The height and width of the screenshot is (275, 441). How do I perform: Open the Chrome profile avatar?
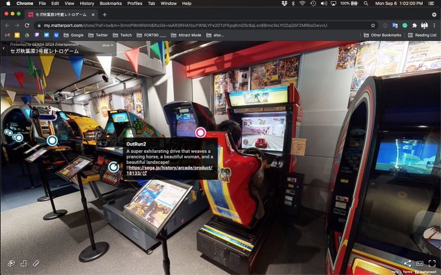pyautogui.click(x=424, y=25)
